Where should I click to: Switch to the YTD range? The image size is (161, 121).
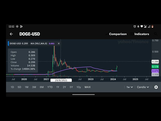point(50,87)
